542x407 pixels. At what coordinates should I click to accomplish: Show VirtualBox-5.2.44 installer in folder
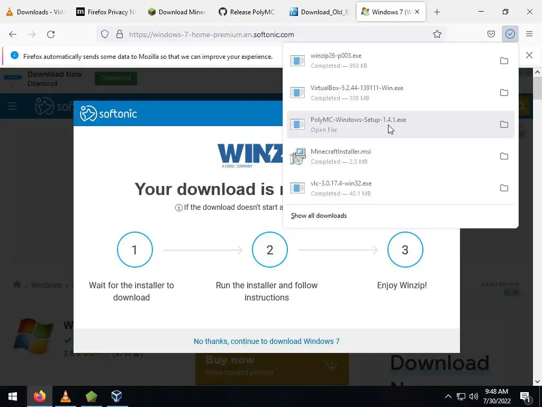[x=504, y=93]
